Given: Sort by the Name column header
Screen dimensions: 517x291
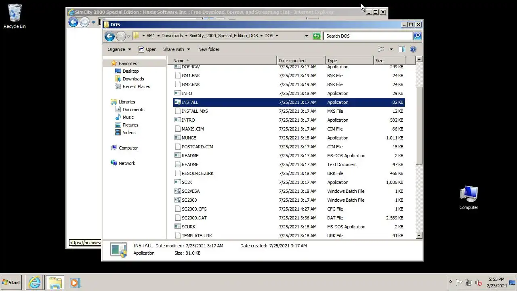Looking at the screenshot, I should click(x=222, y=61).
